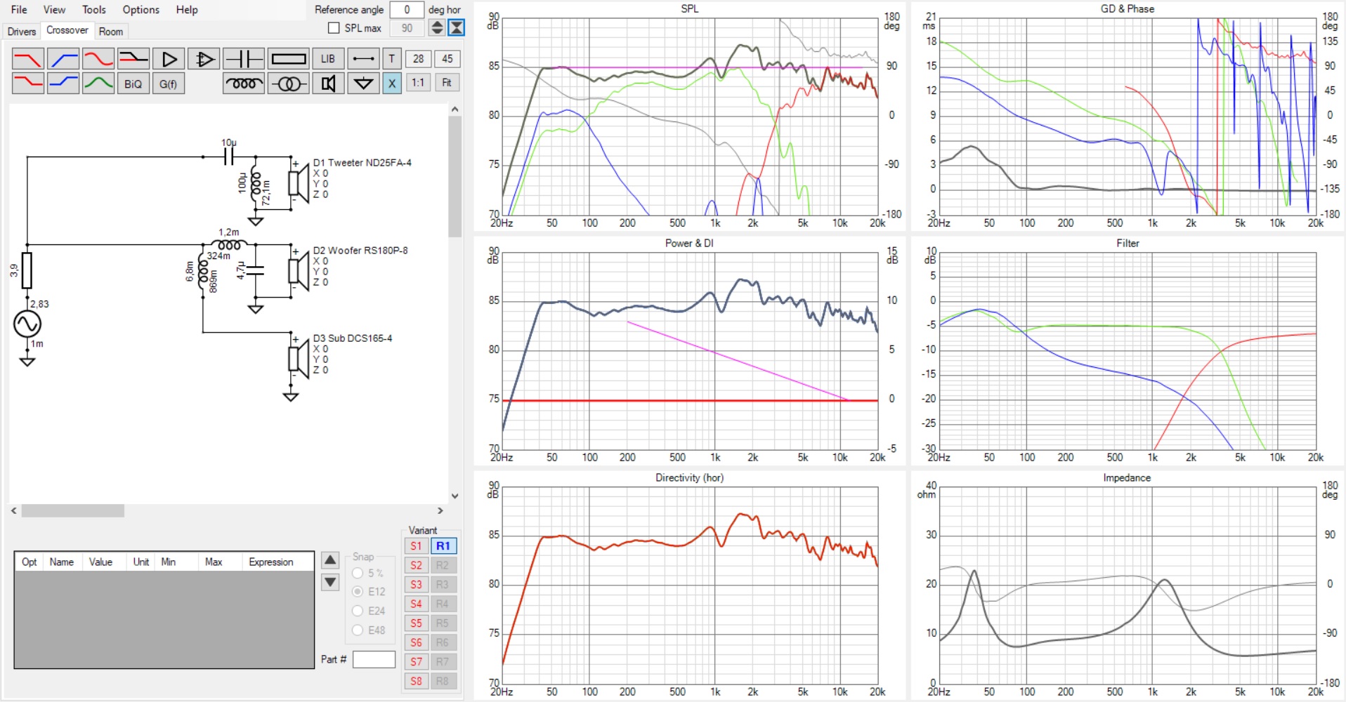1346x702 pixels.
Task: Add an op-amp component
Action: pos(204,59)
